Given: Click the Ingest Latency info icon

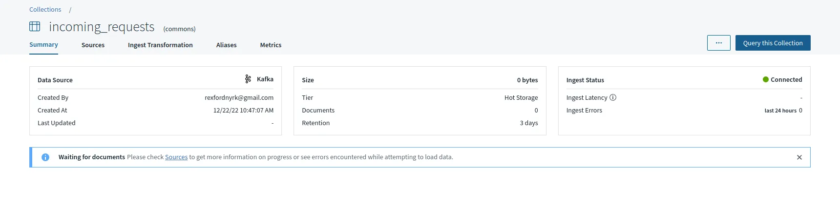Looking at the screenshot, I should (x=613, y=97).
